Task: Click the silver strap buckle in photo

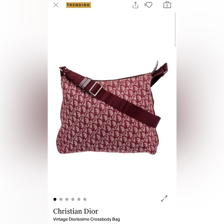Action: (x=95, y=88)
